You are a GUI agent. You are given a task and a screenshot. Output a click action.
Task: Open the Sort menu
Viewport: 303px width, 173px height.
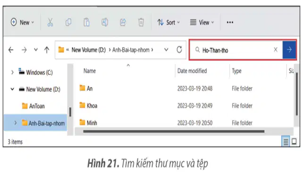pyautogui.click(x=168, y=23)
